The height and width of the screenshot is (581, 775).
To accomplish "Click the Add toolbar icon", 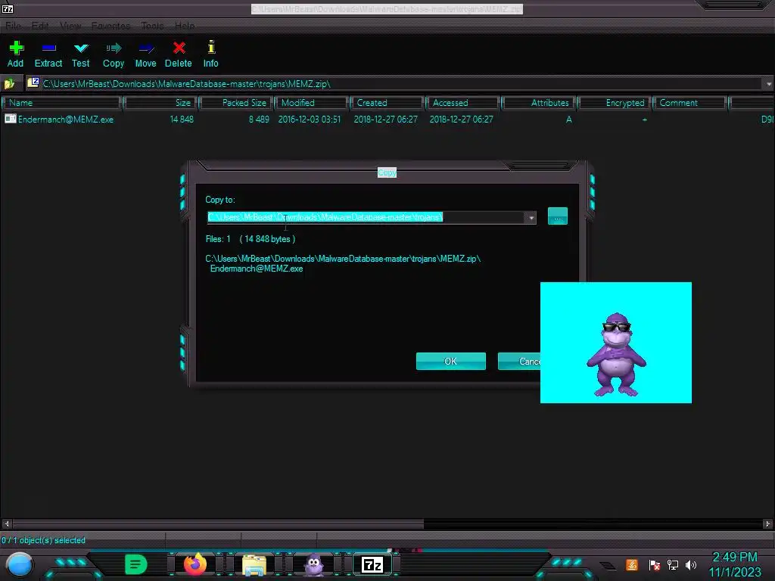I will tap(16, 54).
